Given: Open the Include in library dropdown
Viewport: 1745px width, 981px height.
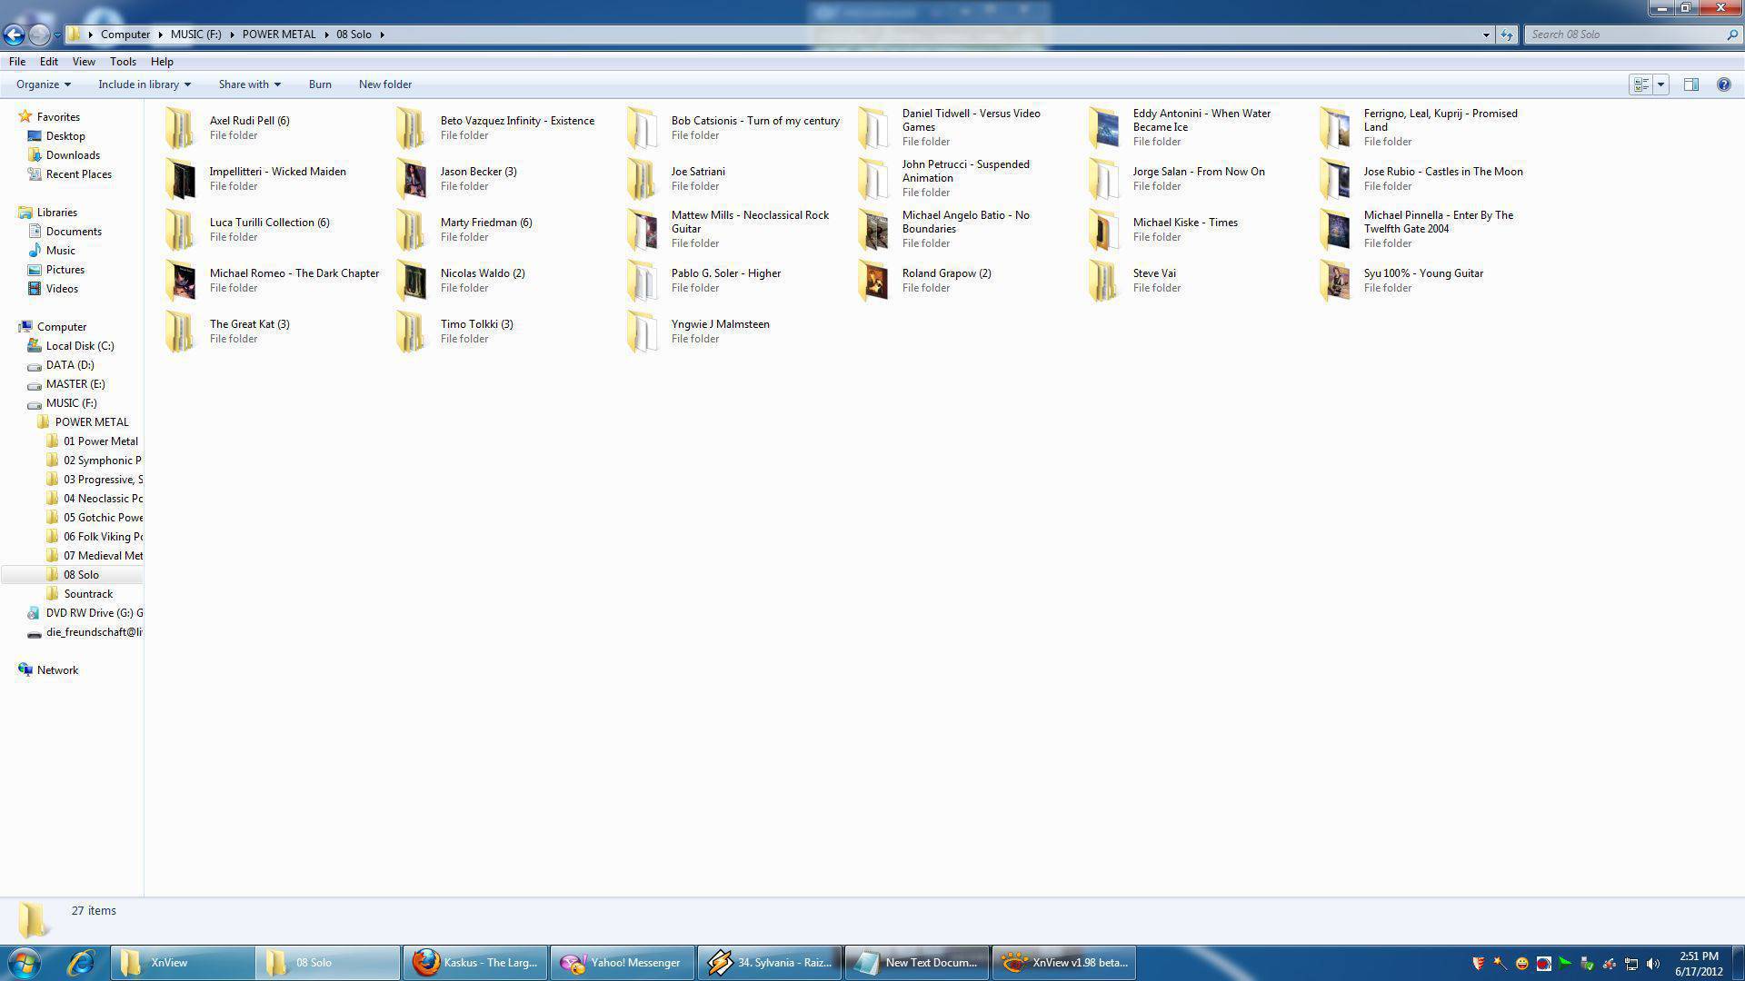Looking at the screenshot, I should coord(145,84).
